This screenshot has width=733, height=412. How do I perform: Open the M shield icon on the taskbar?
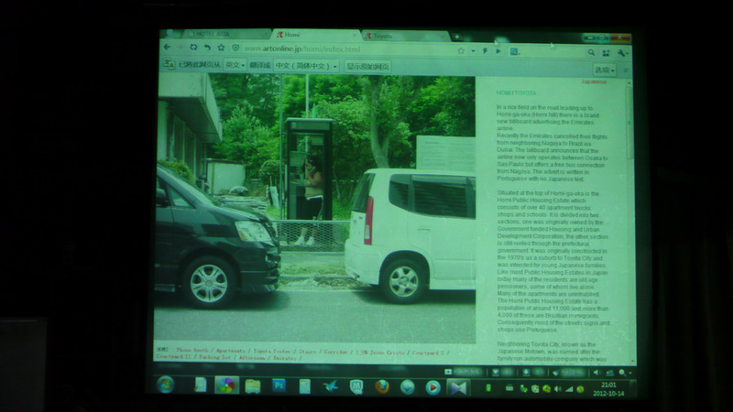(356, 386)
